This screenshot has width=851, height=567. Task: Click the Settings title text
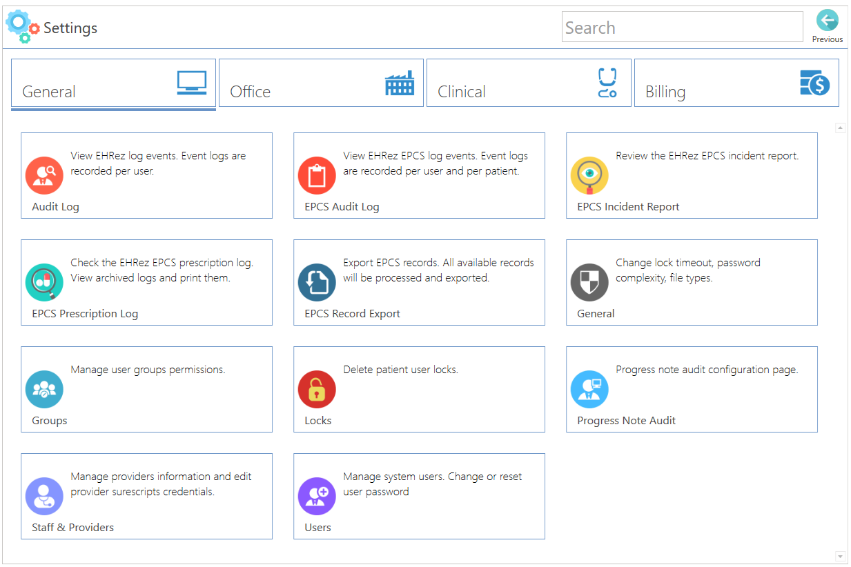tap(70, 28)
